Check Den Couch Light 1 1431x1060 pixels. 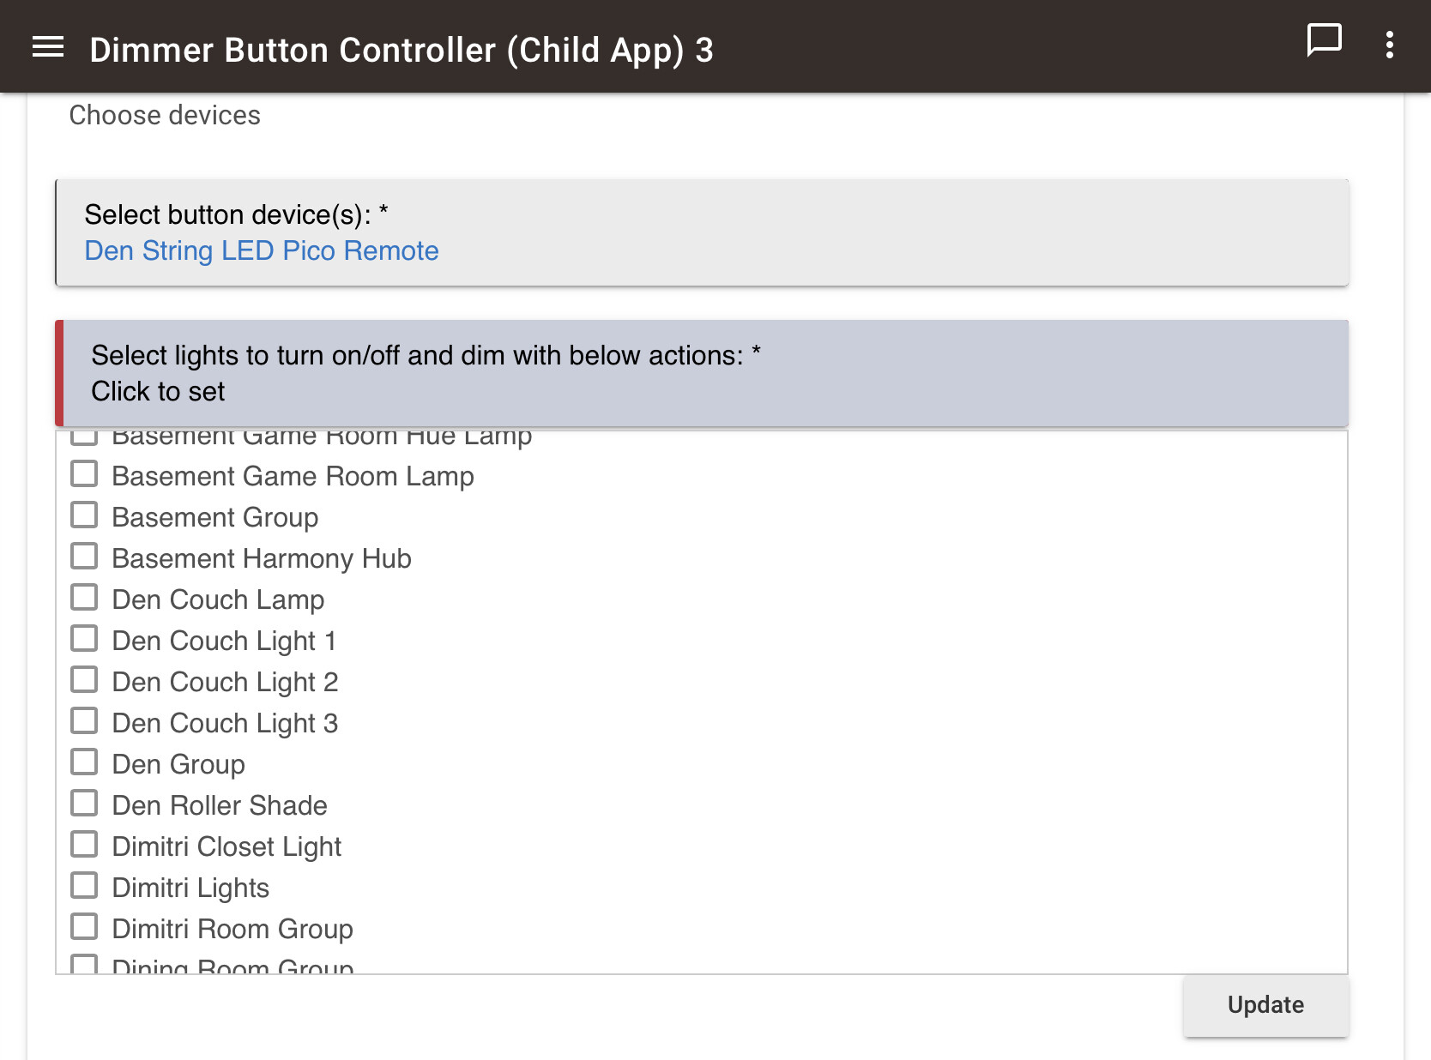pyautogui.click(x=84, y=639)
